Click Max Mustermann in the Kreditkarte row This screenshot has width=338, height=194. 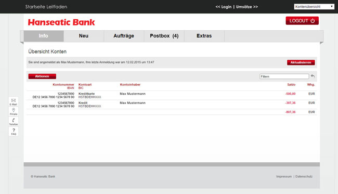pos(133,94)
